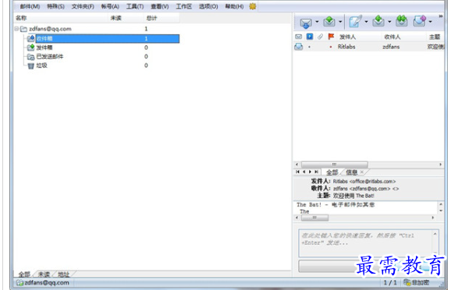451x290 pixels.
Task: Click the red flag column header
Action: 331,37
